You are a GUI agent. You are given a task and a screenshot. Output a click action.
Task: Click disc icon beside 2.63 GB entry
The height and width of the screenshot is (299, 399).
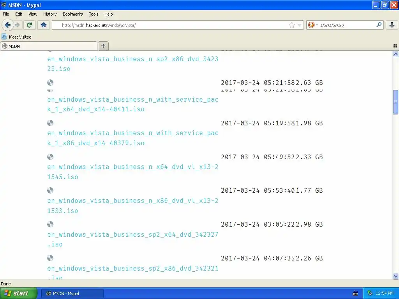[50, 83]
